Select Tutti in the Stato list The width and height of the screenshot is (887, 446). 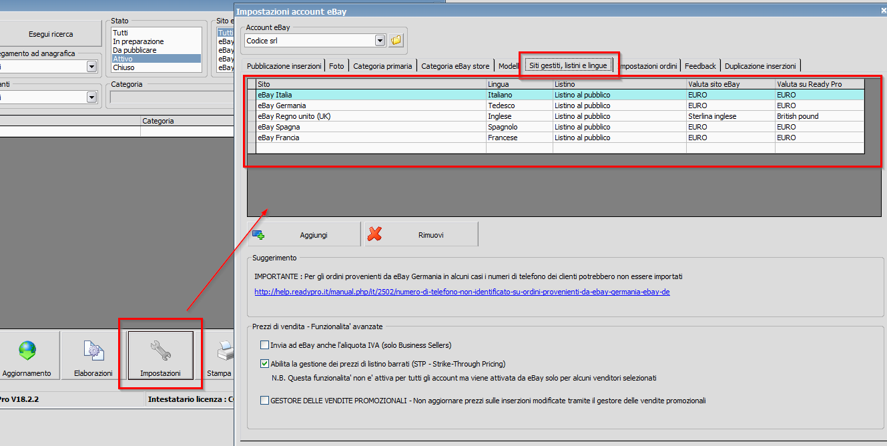[x=156, y=33]
